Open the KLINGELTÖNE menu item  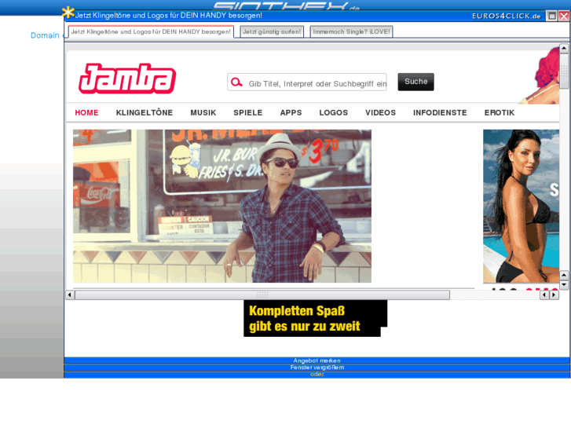[x=145, y=112]
